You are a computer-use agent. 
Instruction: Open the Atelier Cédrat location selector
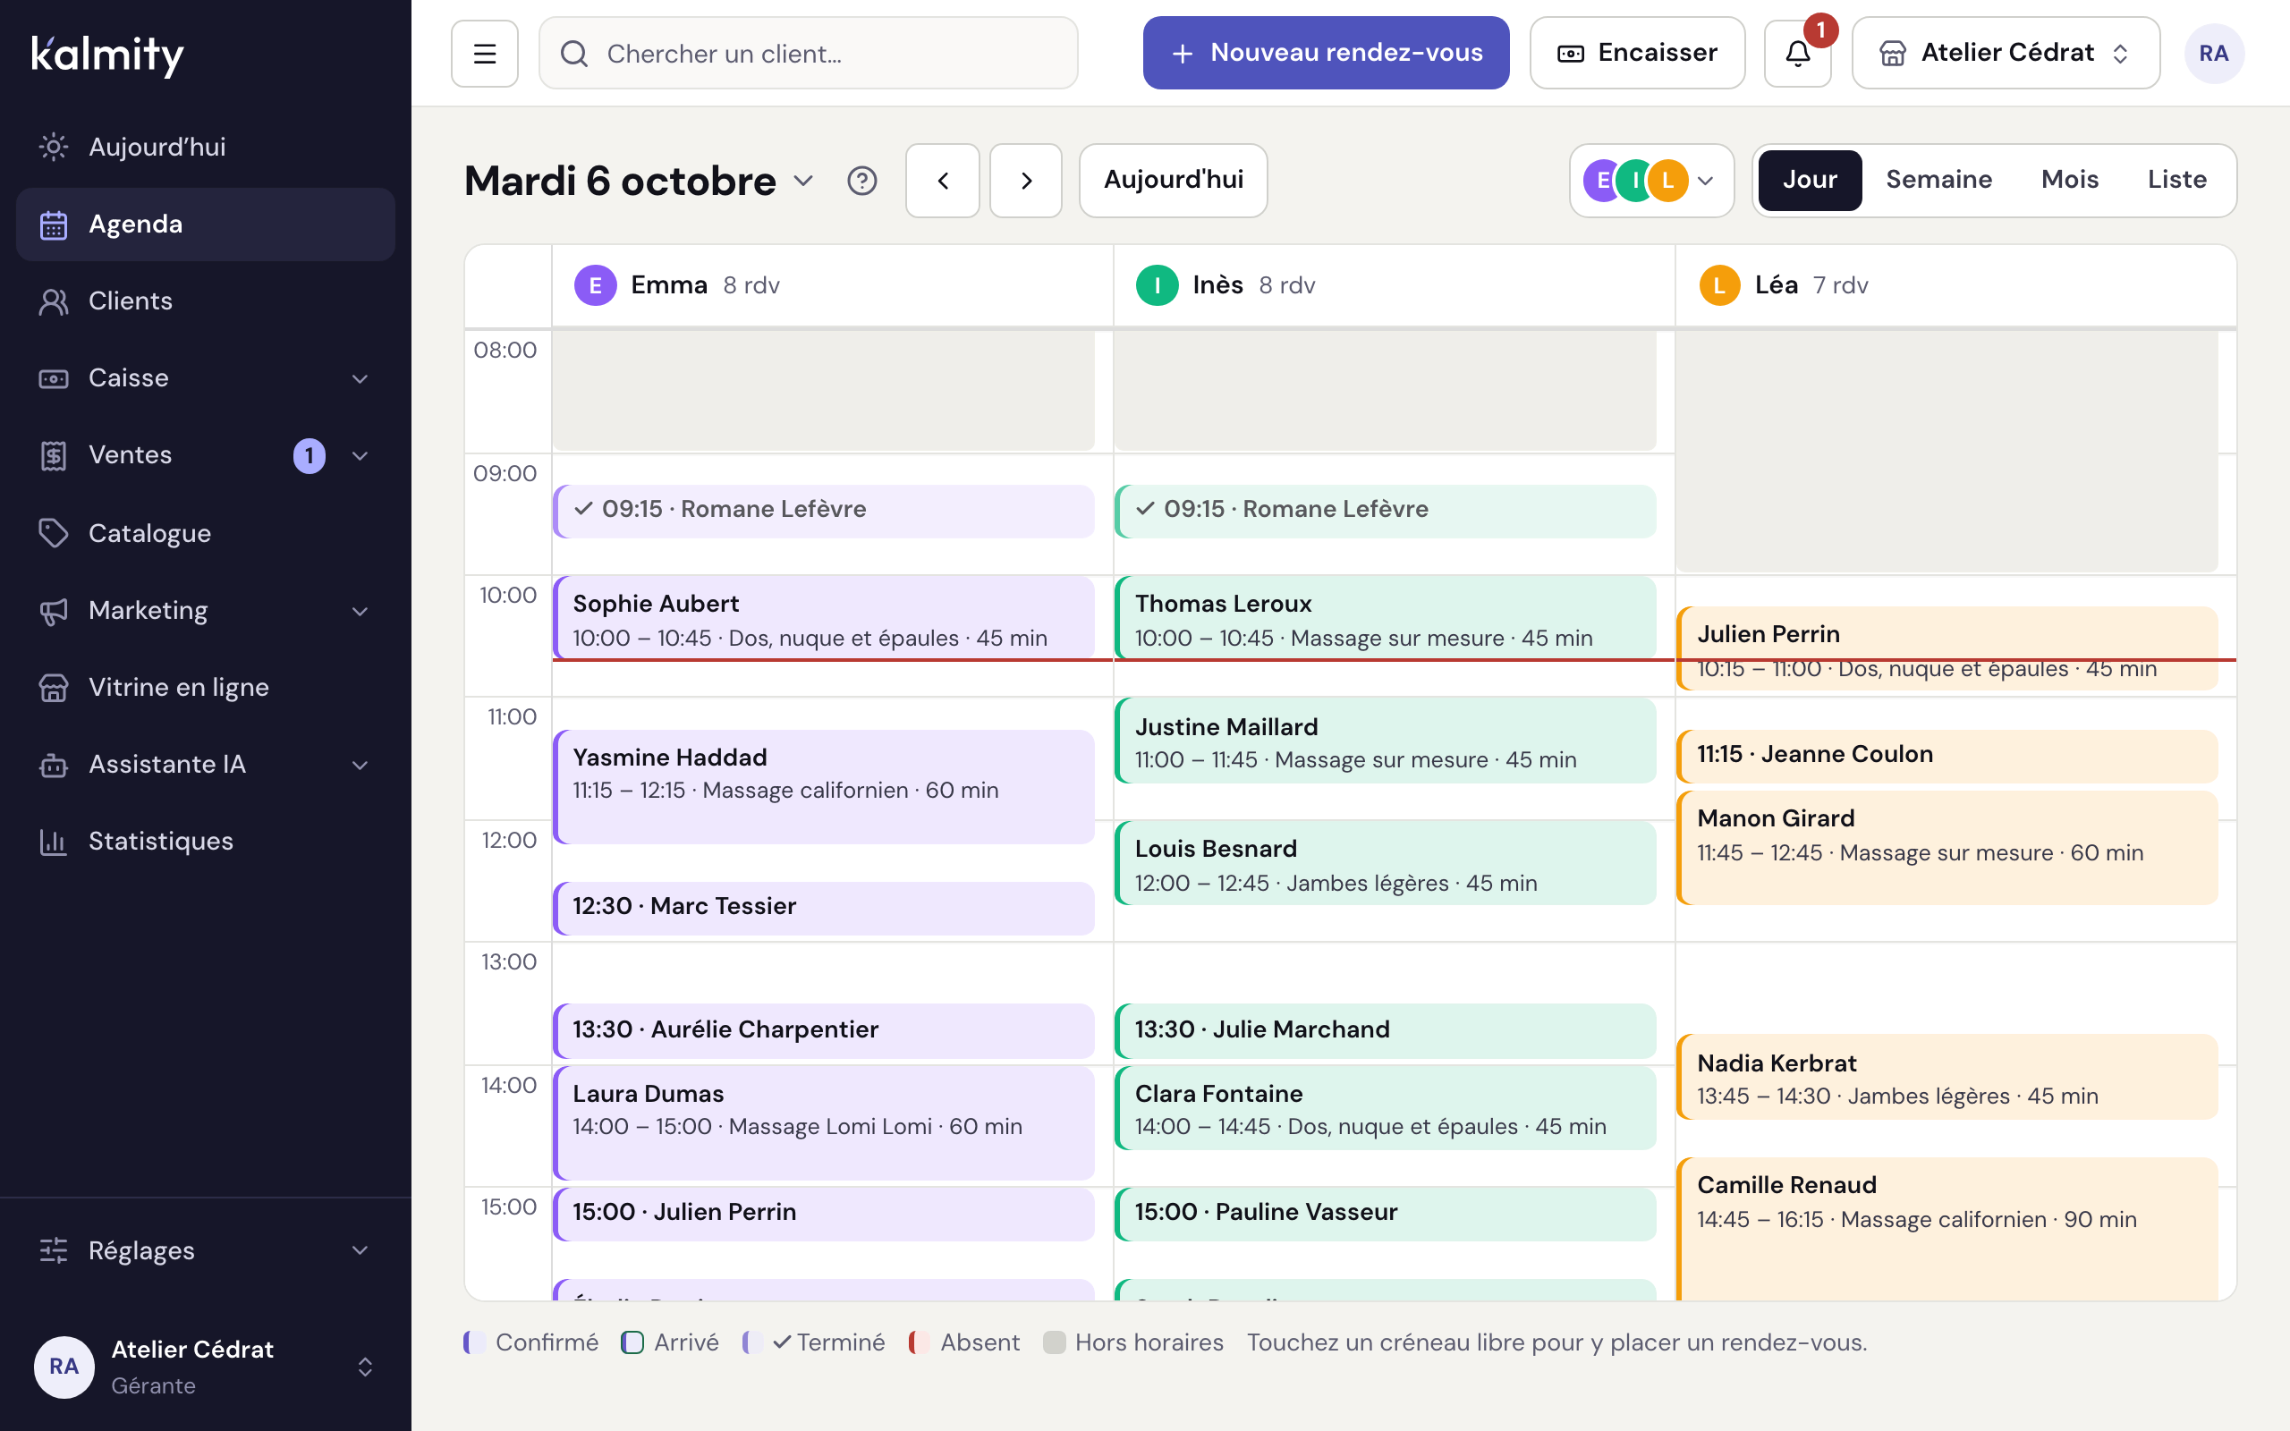click(2006, 54)
